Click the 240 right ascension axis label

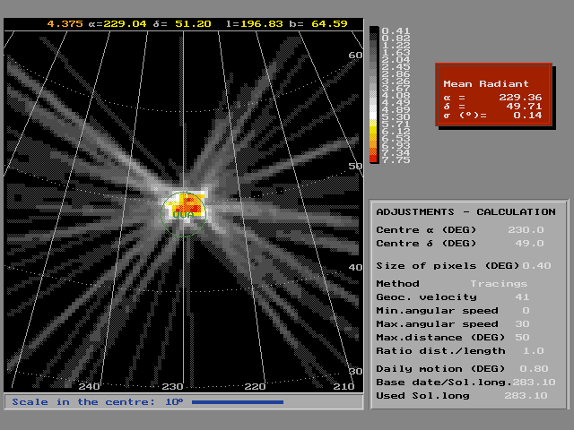[x=90, y=386]
